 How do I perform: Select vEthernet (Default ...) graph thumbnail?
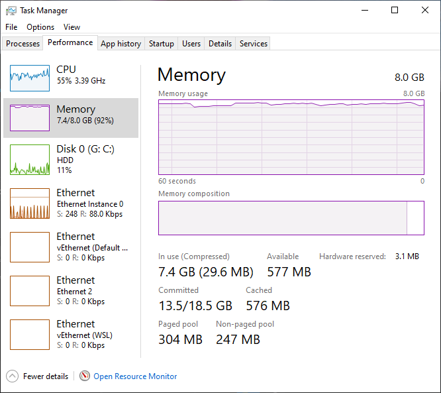(30, 247)
